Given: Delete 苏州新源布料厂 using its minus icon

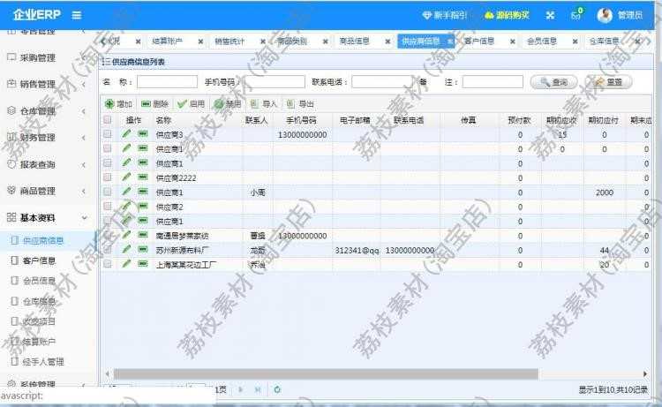Looking at the screenshot, I should point(143,250).
